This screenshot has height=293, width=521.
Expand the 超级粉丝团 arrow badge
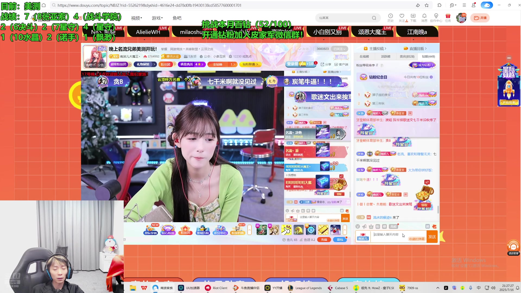coord(120,64)
